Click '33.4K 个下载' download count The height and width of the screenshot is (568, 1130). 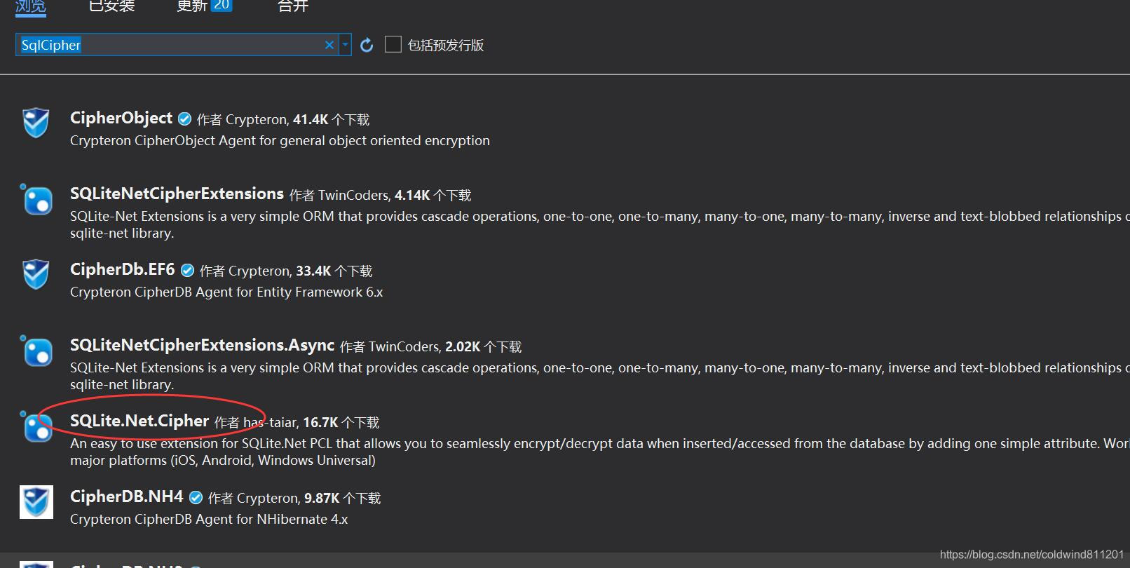[334, 271]
